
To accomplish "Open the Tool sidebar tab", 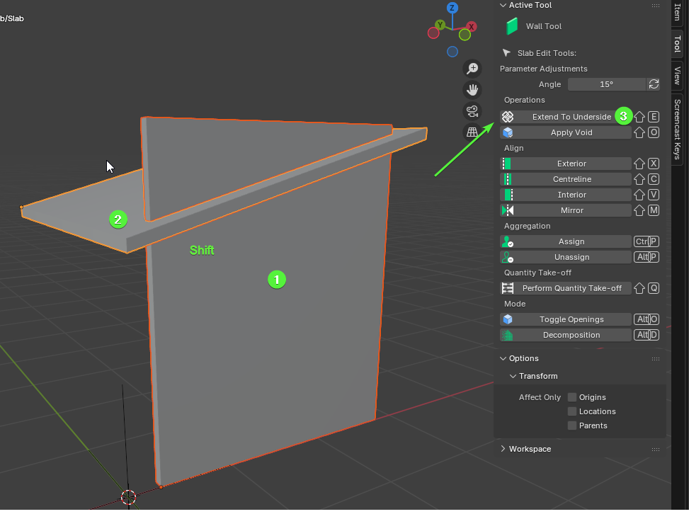I will pos(677,44).
